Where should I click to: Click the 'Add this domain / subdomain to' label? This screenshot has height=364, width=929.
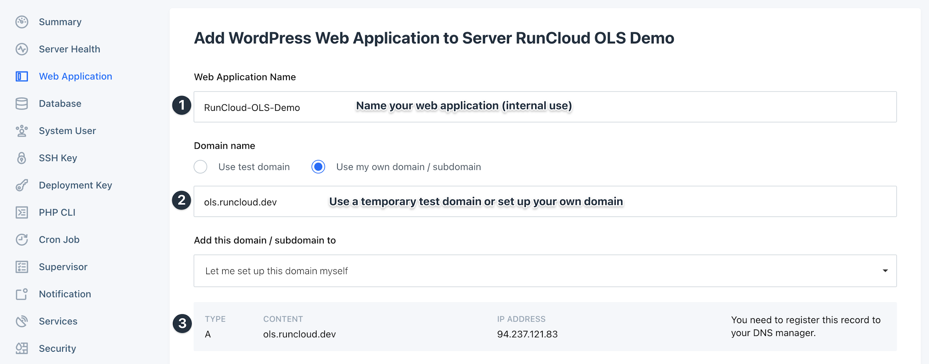tap(265, 240)
